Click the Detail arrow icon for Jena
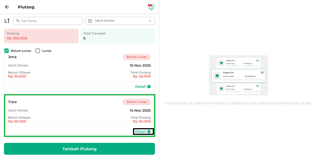Screen dimensions: 316x159 (x=149, y=87)
